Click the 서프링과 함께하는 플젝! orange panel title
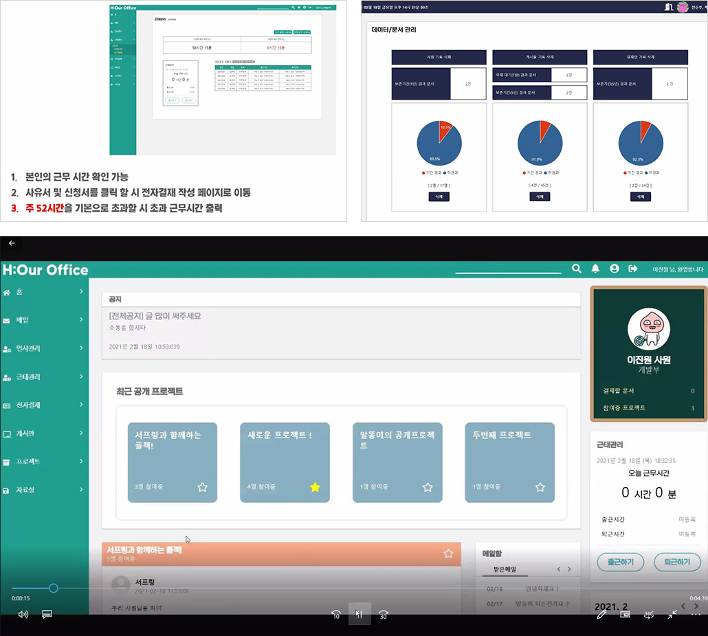 pyautogui.click(x=144, y=550)
